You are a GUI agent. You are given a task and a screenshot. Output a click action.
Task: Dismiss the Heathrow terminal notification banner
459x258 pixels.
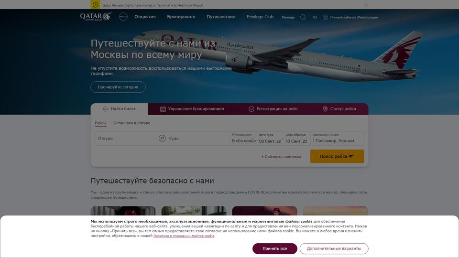tap(366, 5)
